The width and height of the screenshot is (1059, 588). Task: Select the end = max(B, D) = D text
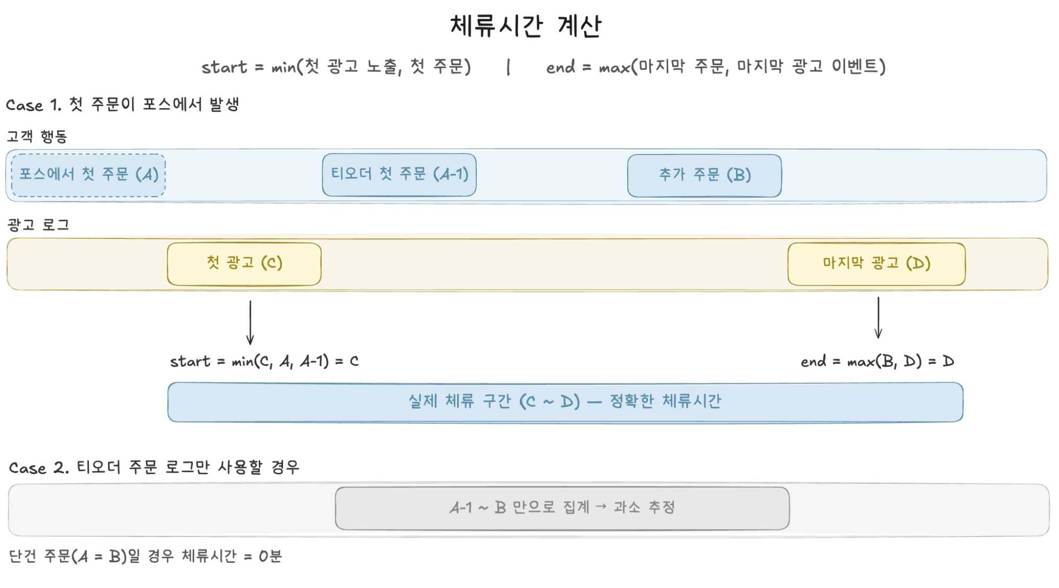[877, 361]
